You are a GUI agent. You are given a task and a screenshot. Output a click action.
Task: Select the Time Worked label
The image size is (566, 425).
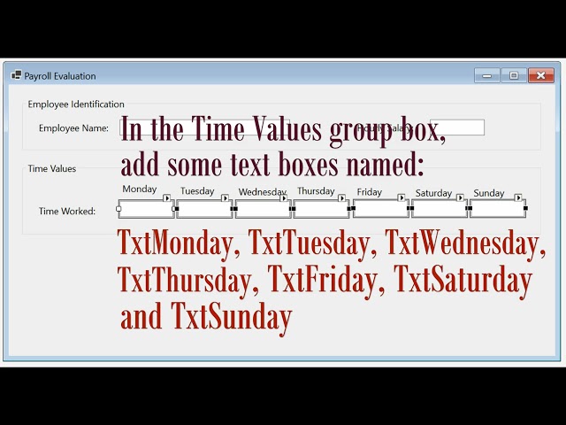[67, 211]
